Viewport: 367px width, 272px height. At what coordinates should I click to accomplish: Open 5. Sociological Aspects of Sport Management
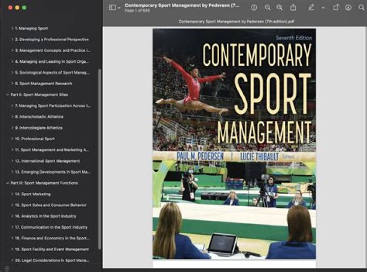[52, 72]
